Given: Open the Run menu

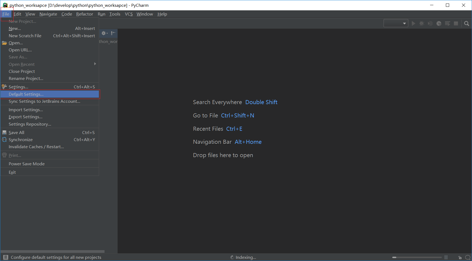Looking at the screenshot, I should (x=102, y=14).
